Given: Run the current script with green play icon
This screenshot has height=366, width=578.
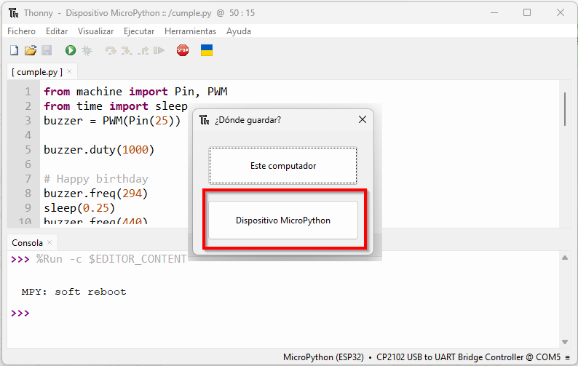Looking at the screenshot, I should coord(71,50).
